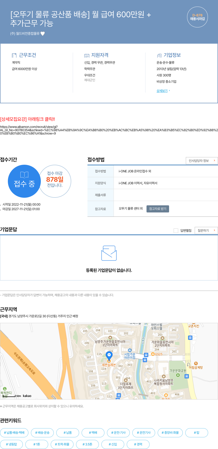This screenshot has height=449, width=218.
Task: Click the 근무조건 section icon
Action: [x=14, y=55]
